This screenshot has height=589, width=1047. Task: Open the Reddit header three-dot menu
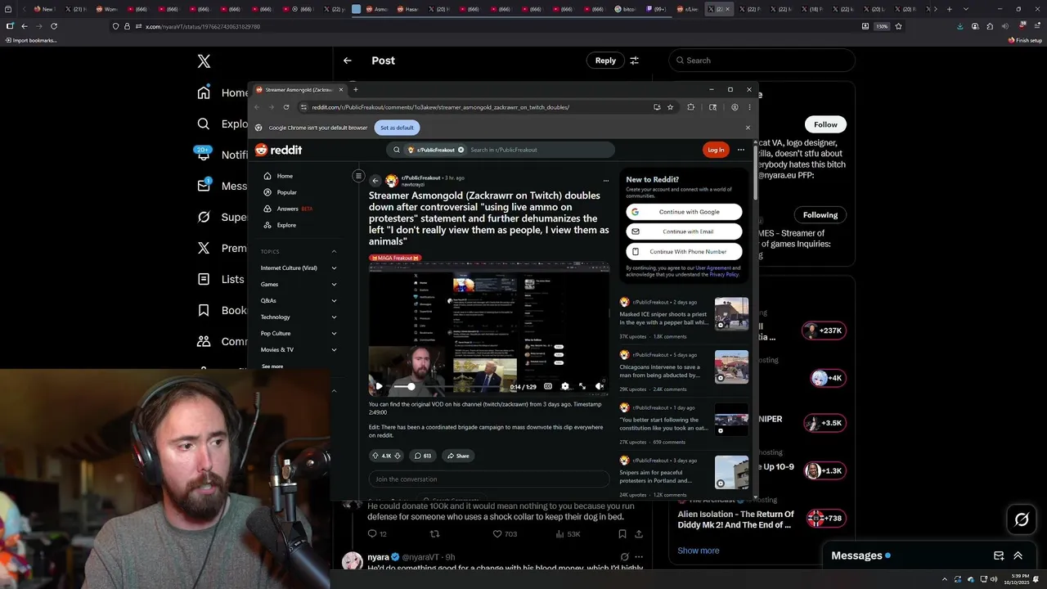pos(741,150)
